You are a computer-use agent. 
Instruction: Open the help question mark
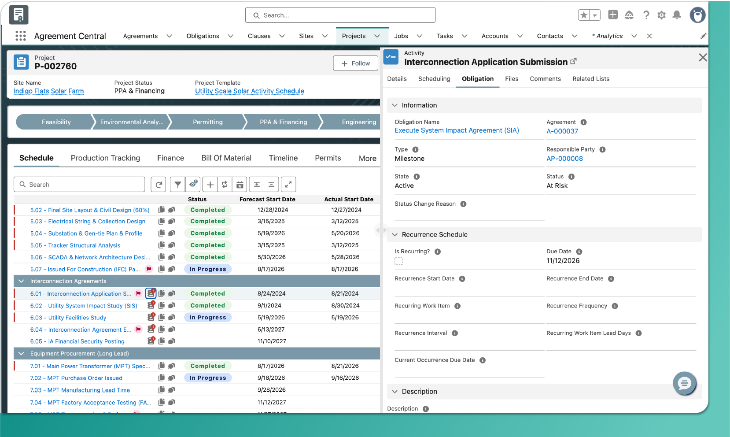point(646,15)
